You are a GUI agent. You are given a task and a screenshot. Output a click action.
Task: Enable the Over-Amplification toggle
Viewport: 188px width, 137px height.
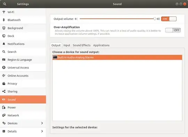(173, 30)
